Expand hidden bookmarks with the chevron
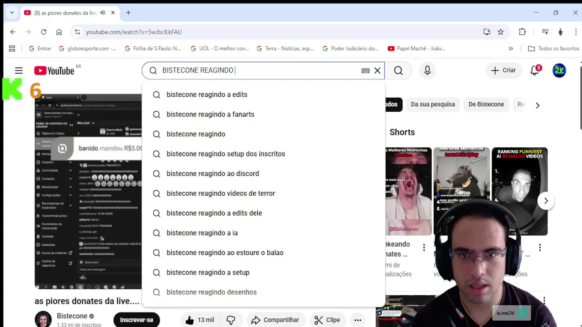 pos(511,49)
